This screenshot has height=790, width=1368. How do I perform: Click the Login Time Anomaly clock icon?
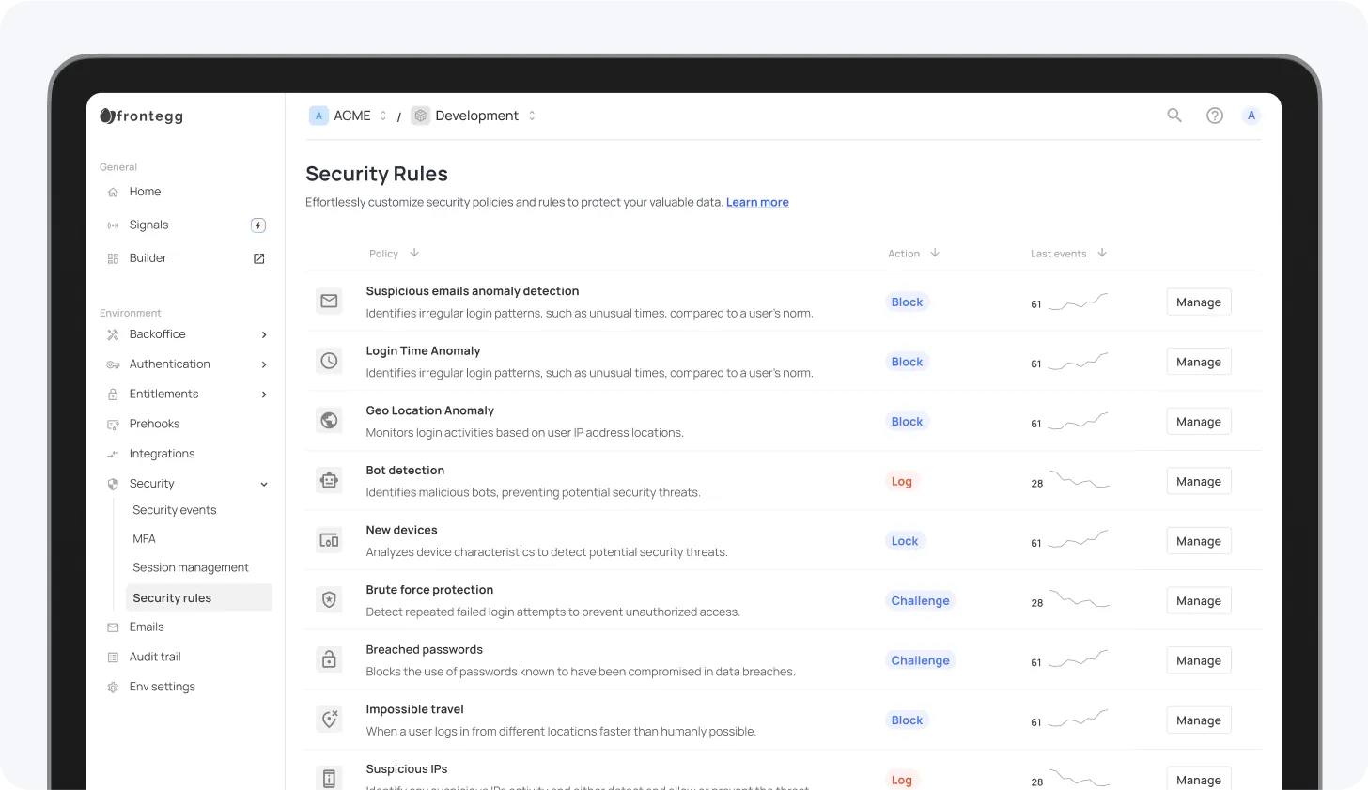click(329, 361)
